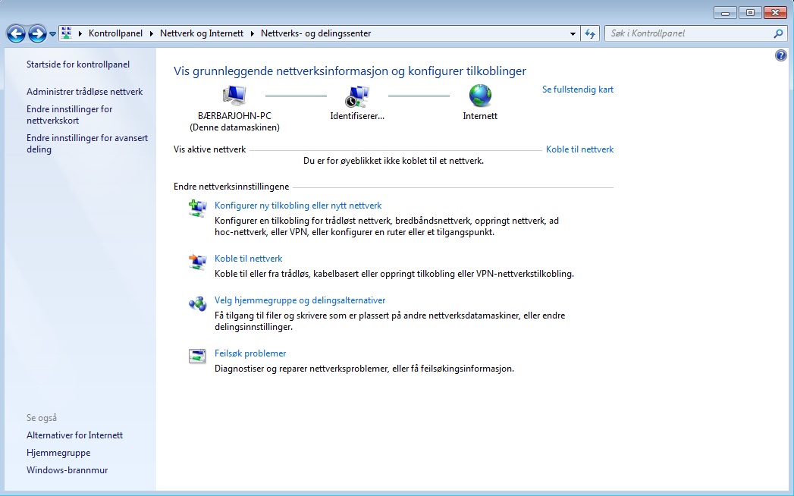
Task: Expand the arrow after Kontrollpanel breadcrumb
Action: [152, 33]
